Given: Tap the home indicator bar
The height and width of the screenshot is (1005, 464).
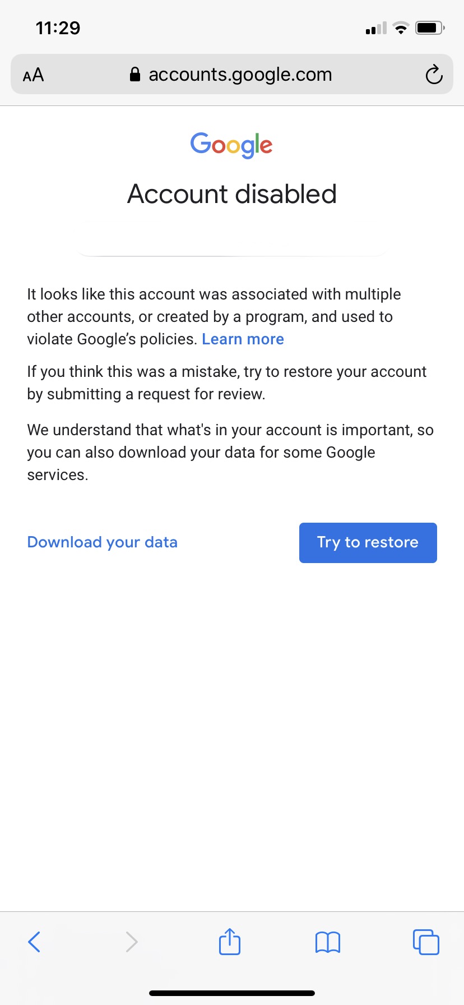Looking at the screenshot, I should (x=232, y=993).
